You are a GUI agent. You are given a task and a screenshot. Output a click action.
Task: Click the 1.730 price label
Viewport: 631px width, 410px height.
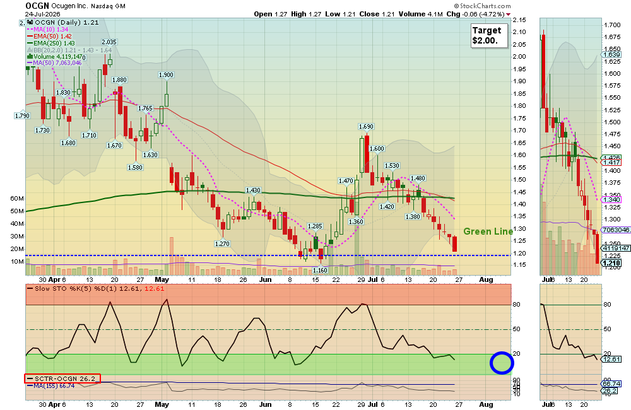pos(42,131)
